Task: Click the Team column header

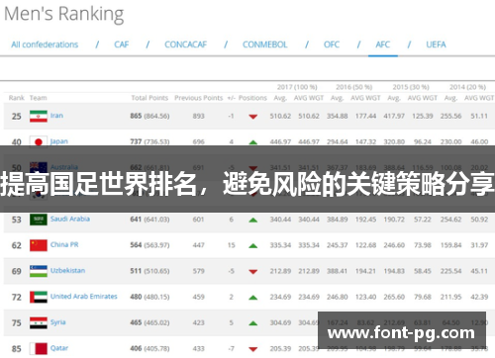Action: (x=39, y=98)
